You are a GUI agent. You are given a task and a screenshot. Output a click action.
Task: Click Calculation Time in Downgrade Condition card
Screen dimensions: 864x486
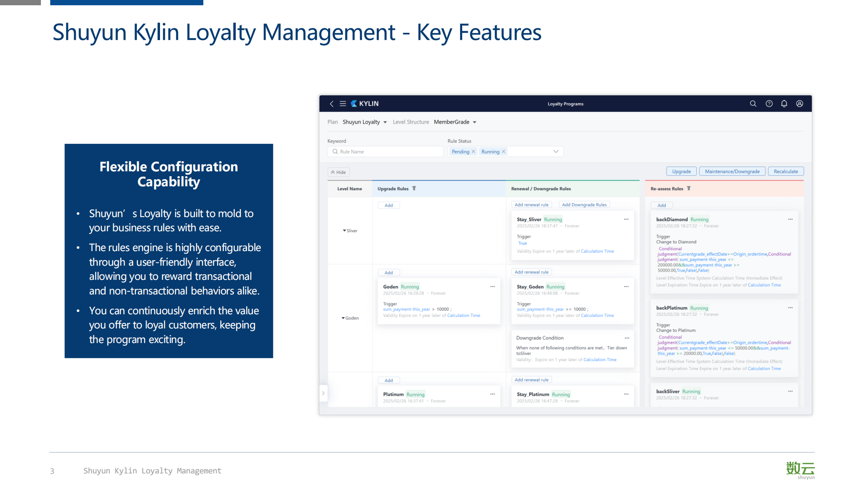click(x=600, y=360)
